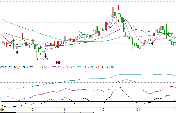
Task: Click the CYF13: +62.27 value
Action: tap(62, 67)
